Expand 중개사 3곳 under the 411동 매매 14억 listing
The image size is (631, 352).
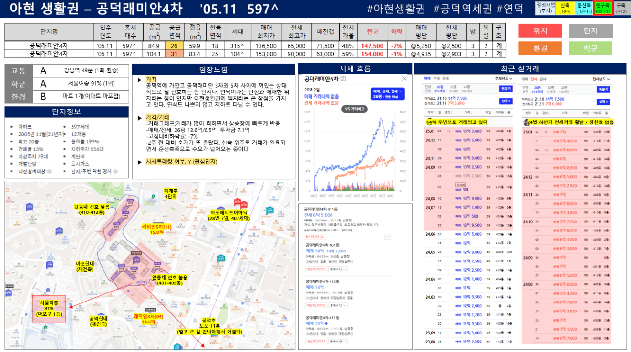tap(339, 341)
